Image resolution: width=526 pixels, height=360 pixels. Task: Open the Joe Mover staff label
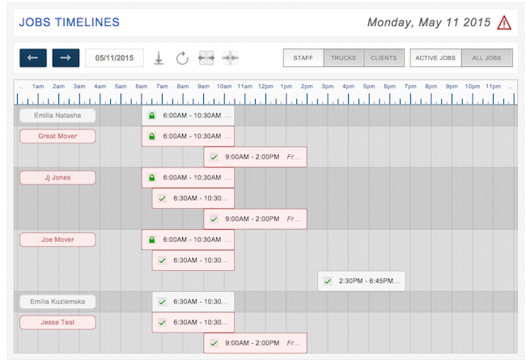tap(57, 239)
